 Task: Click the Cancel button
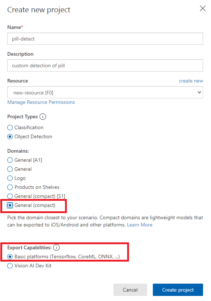coord(130,290)
